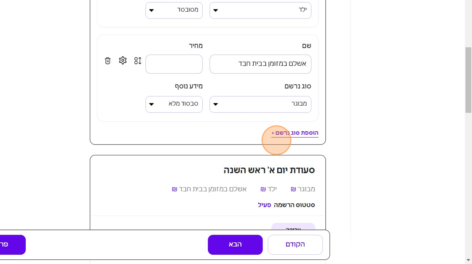The height and width of the screenshot is (264, 472).
Task: Click the הוספת סוג נרשם + link
Action: tap(295, 133)
